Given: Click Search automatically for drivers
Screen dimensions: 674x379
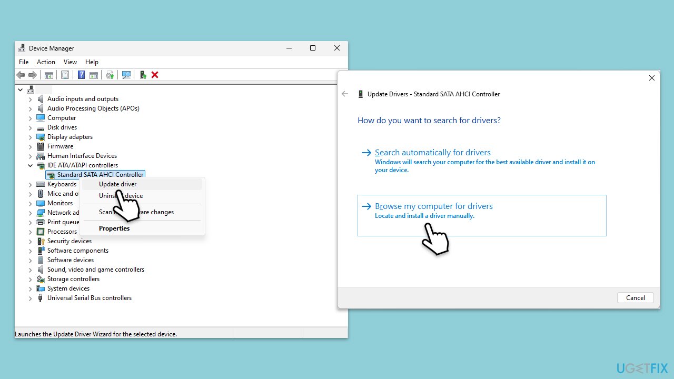Looking at the screenshot, I should tap(432, 153).
